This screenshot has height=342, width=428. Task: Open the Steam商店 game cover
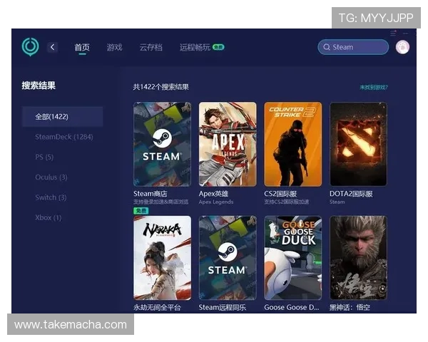click(162, 145)
